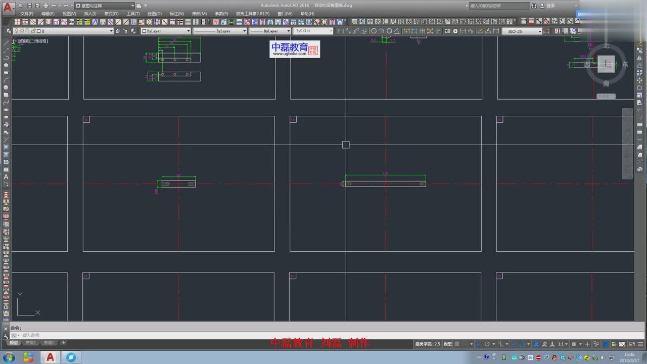
Task: Open the 燕秀工具箱2.81(Y) menu
Action: pos(253,14)
